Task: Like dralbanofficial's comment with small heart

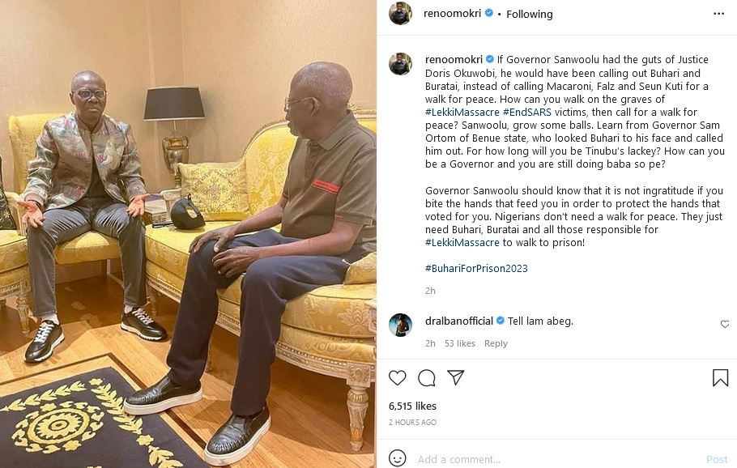Action: [x=725, y=324]
